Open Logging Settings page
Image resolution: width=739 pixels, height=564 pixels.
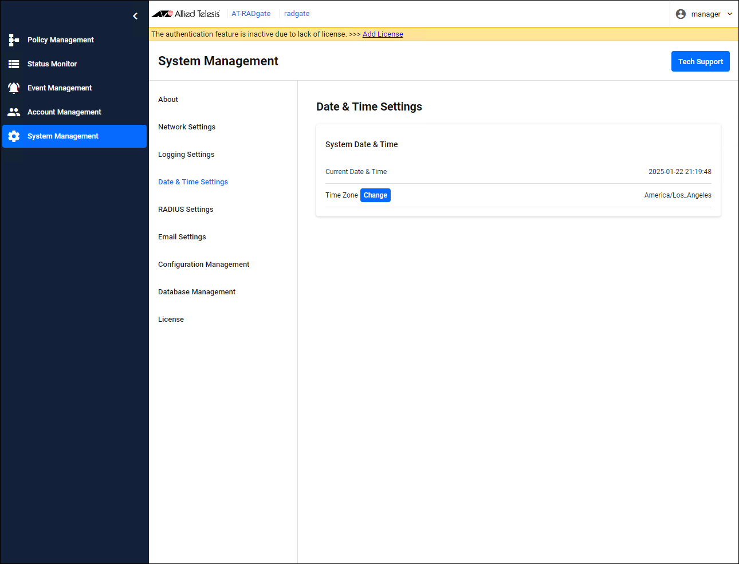click(186, 155)
